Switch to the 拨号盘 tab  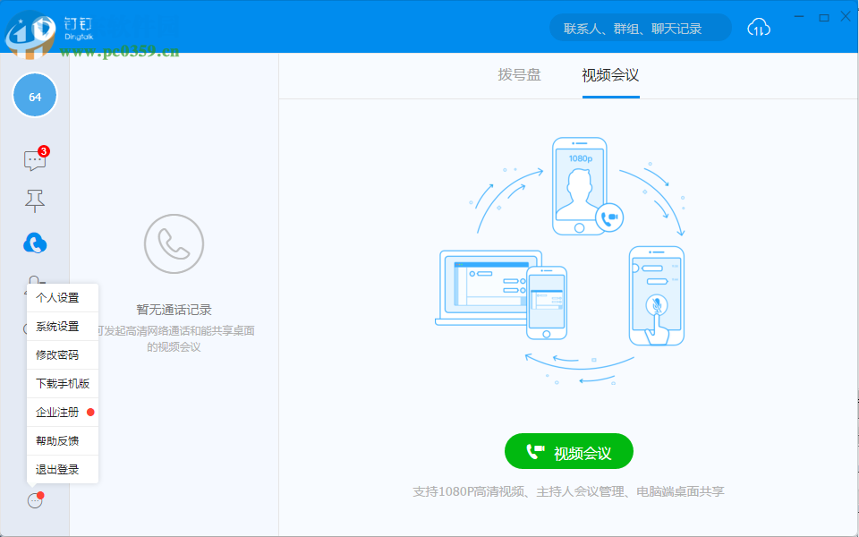(x=519, y=75)
